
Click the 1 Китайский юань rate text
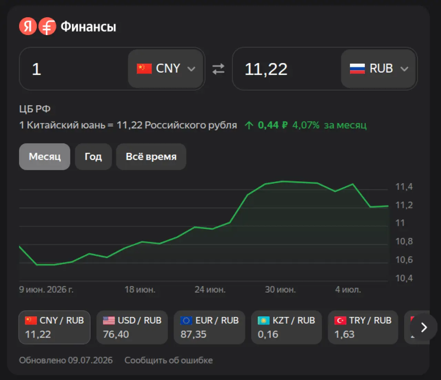point(128,125)
